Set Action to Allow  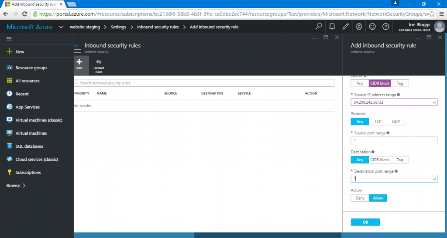point(378,198)
